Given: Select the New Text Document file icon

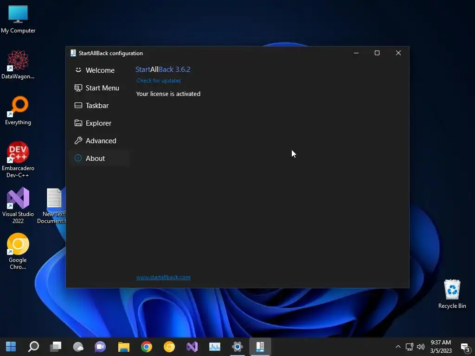Looking at the screenshot, I should pos(53,206).
